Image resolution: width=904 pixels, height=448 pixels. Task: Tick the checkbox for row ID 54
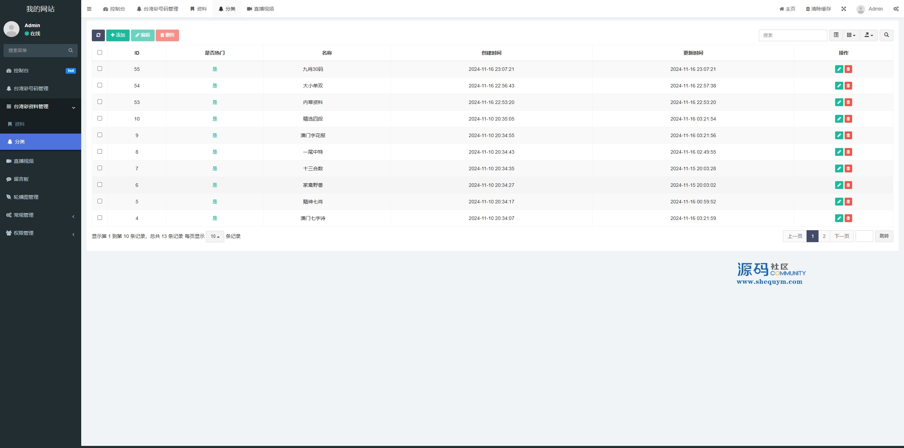[x=100, y=85]
